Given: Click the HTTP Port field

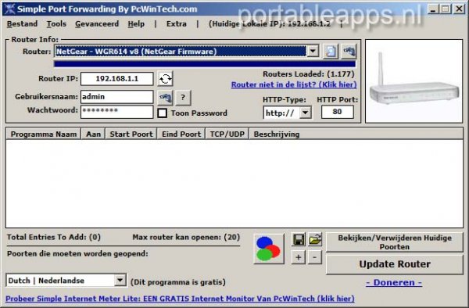Looking at the screenshot, I should (x=338, y=112).
